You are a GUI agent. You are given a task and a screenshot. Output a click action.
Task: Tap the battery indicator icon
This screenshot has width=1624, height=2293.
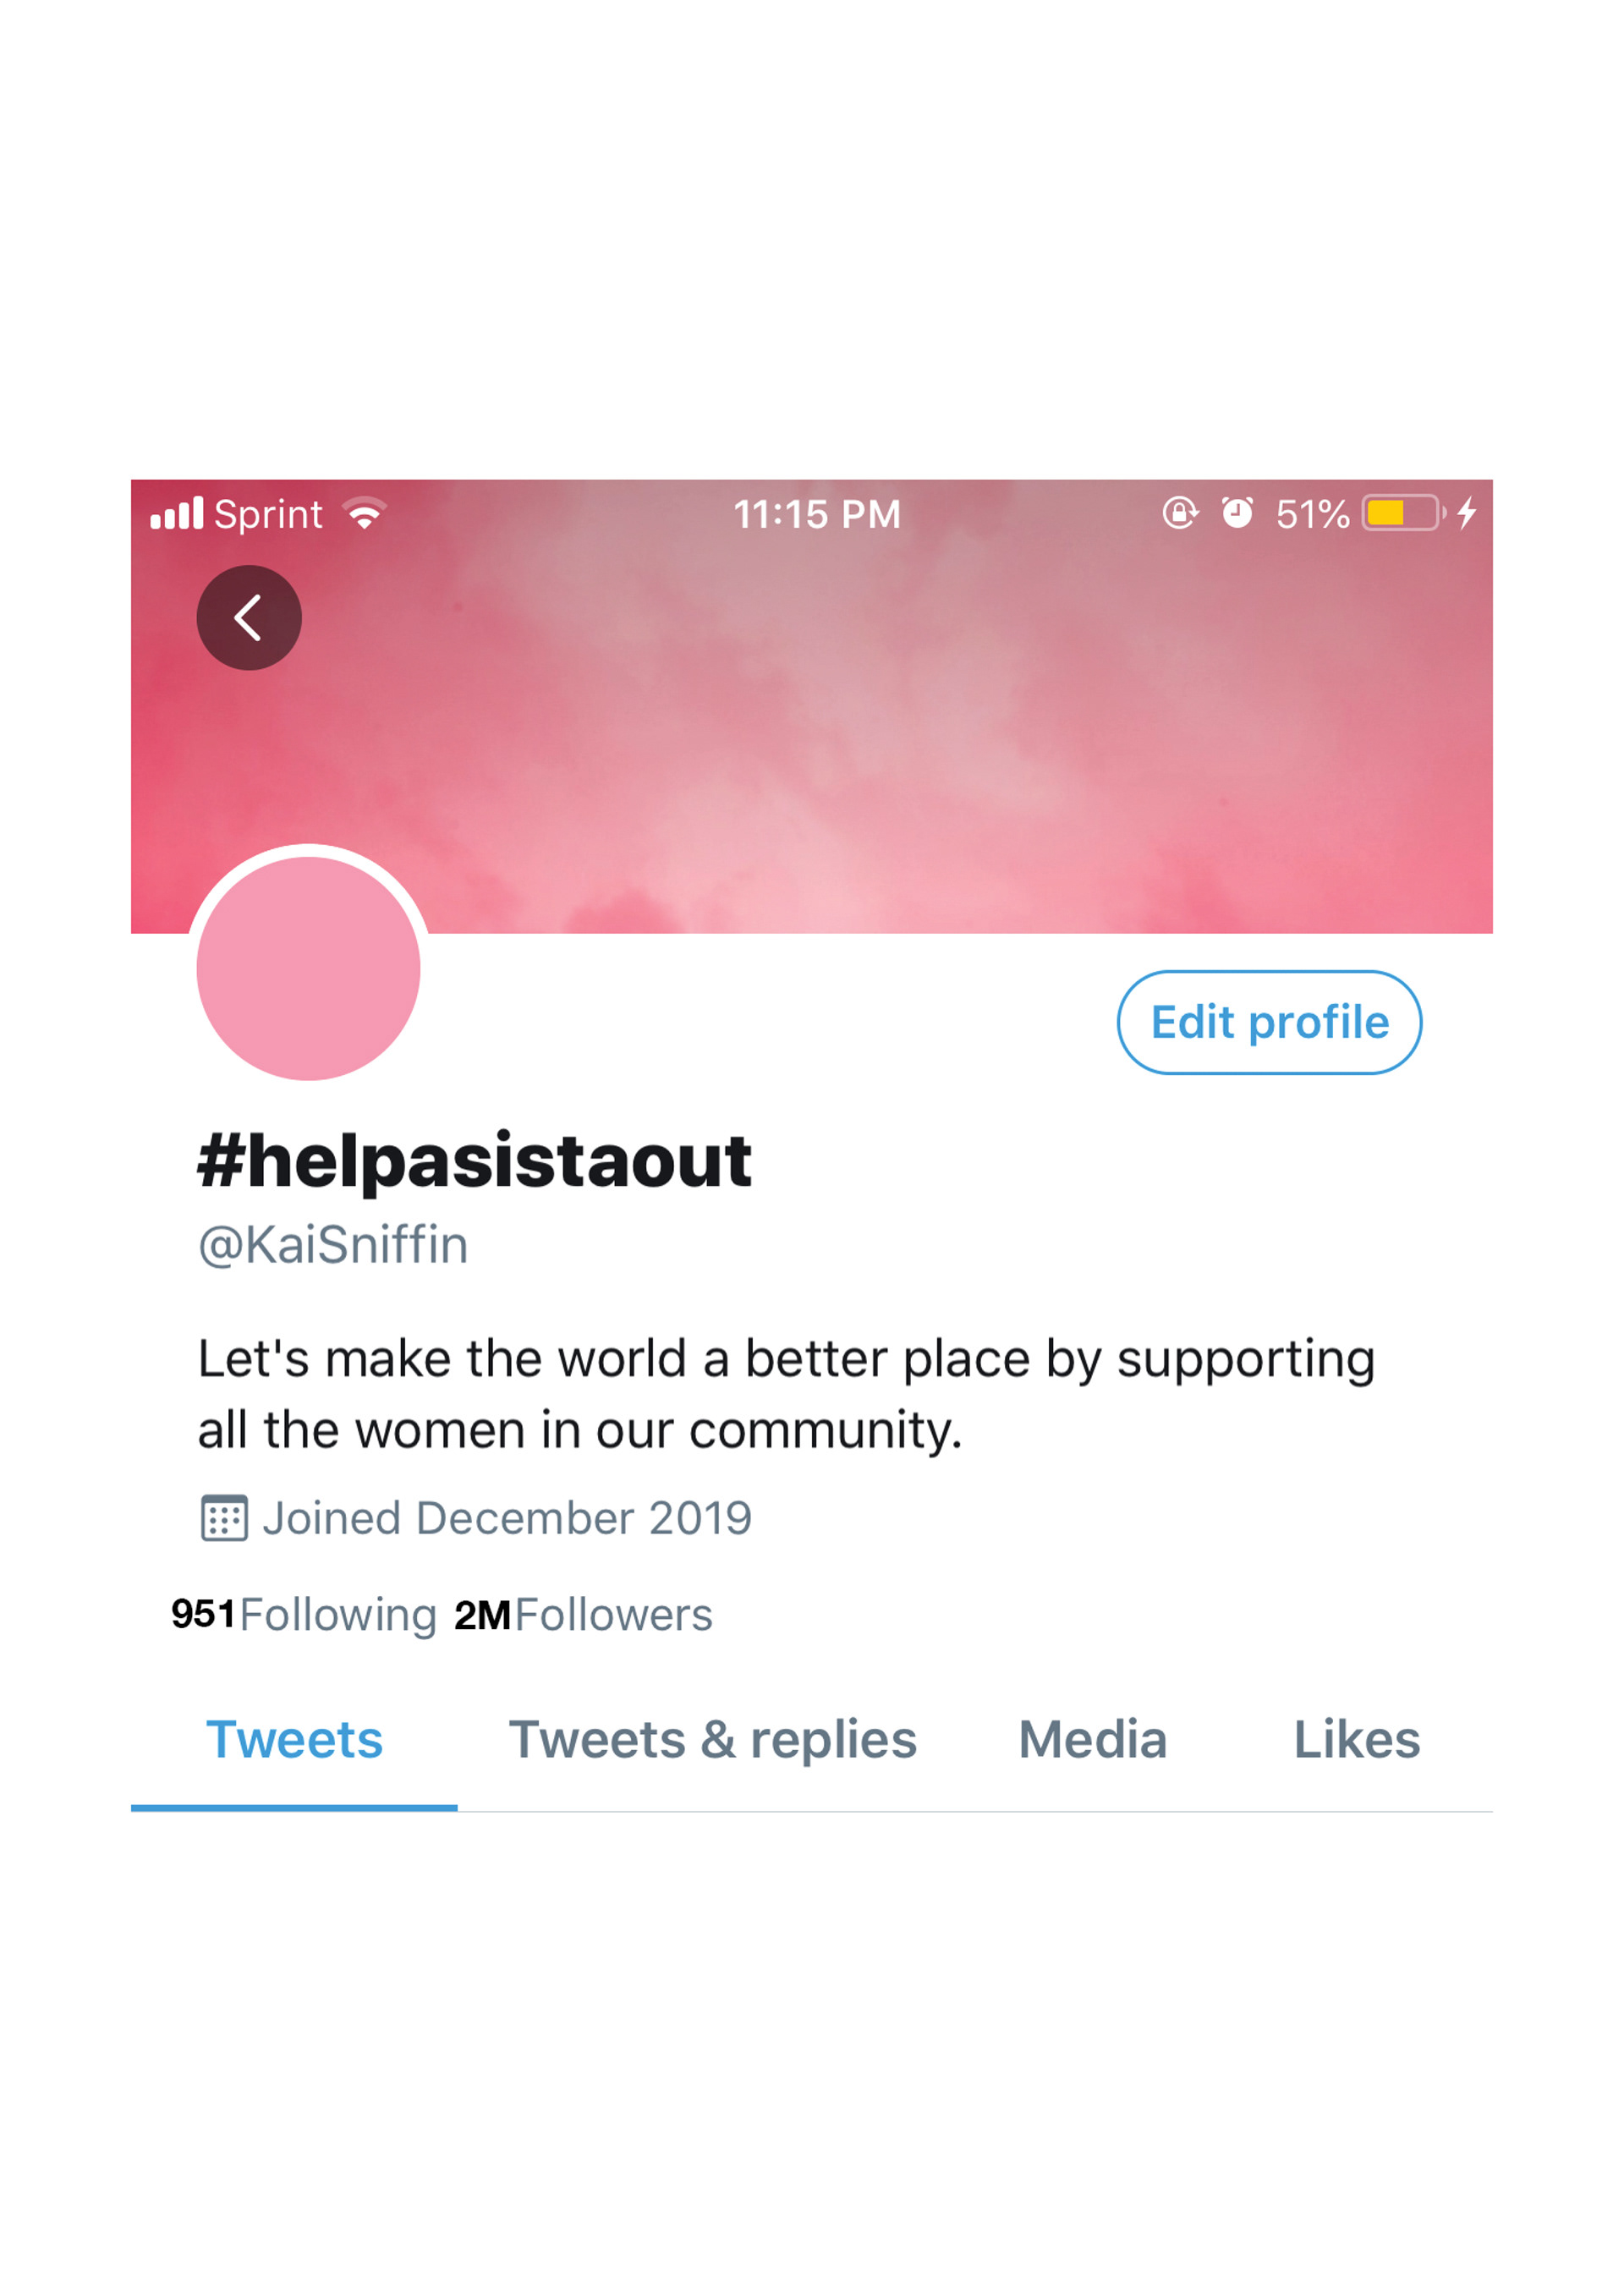[x=1403, y=513]
